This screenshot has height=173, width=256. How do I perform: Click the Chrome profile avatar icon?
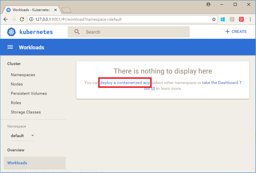pos(208,4)
